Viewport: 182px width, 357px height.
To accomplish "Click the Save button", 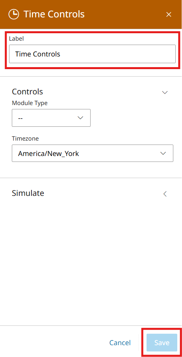I will pyautogui.click(x=162, y=343).
